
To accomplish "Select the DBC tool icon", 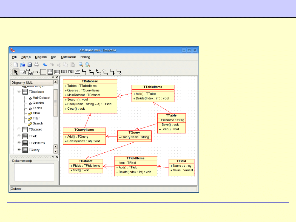I will [36, 72].
